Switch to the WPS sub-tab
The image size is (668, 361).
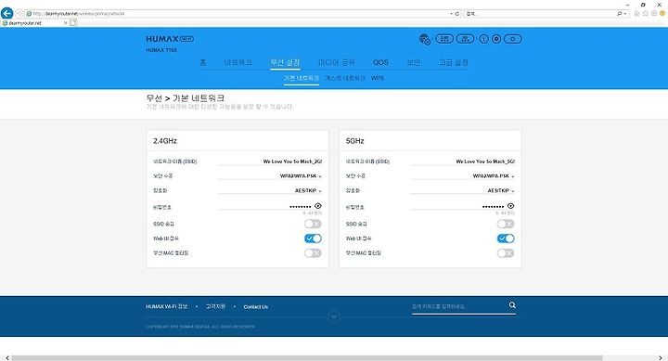click(x=378, y=78)
